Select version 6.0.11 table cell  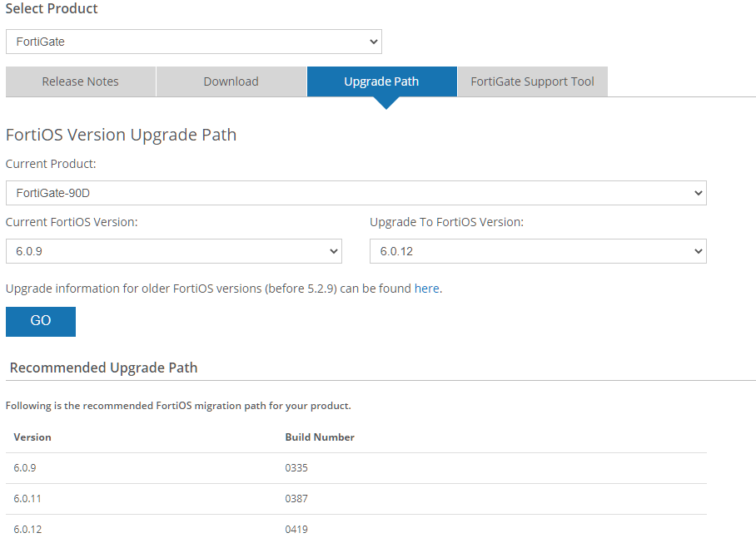pos(27,499)
